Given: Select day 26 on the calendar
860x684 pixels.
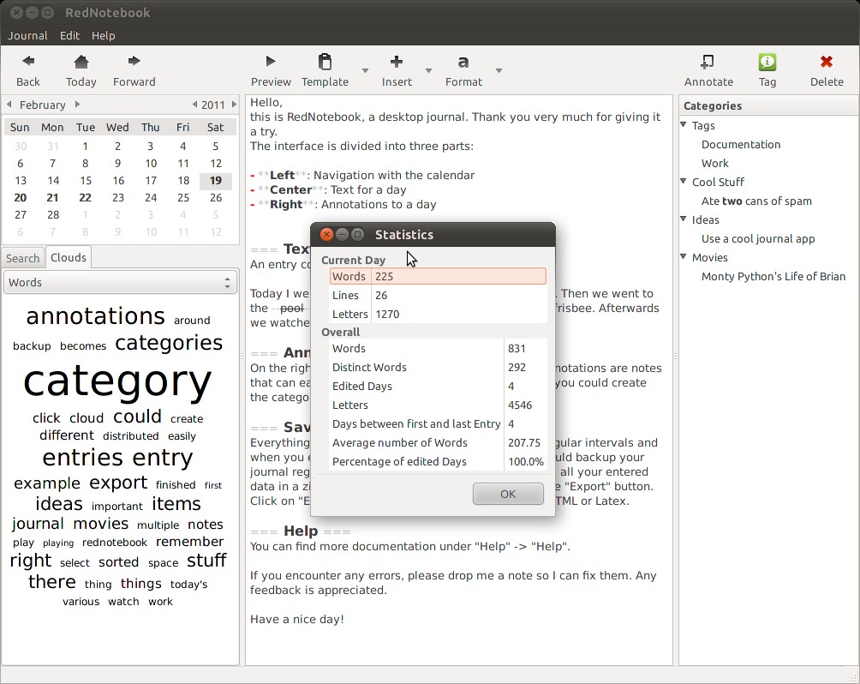Looking at the screenshot, I should coord(215,197).
